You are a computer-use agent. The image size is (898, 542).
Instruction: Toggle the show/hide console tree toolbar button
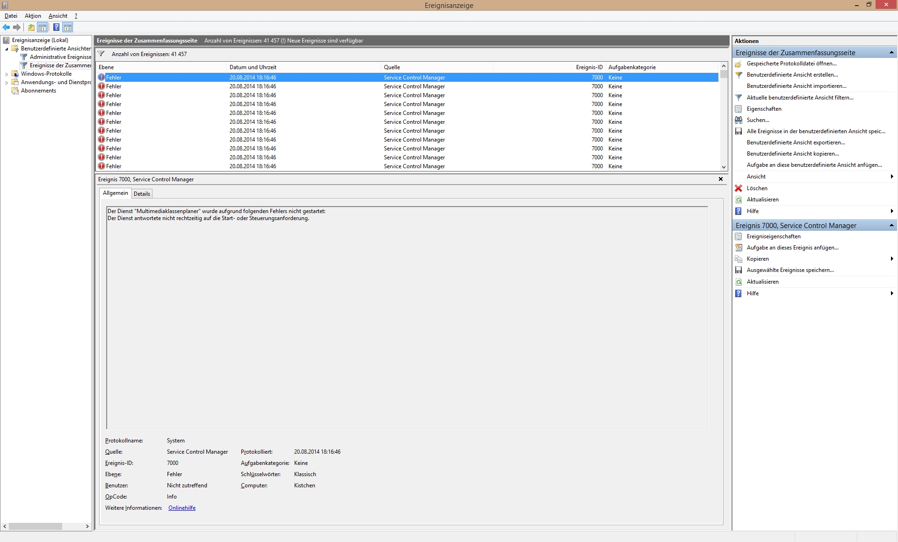(43, 27)
